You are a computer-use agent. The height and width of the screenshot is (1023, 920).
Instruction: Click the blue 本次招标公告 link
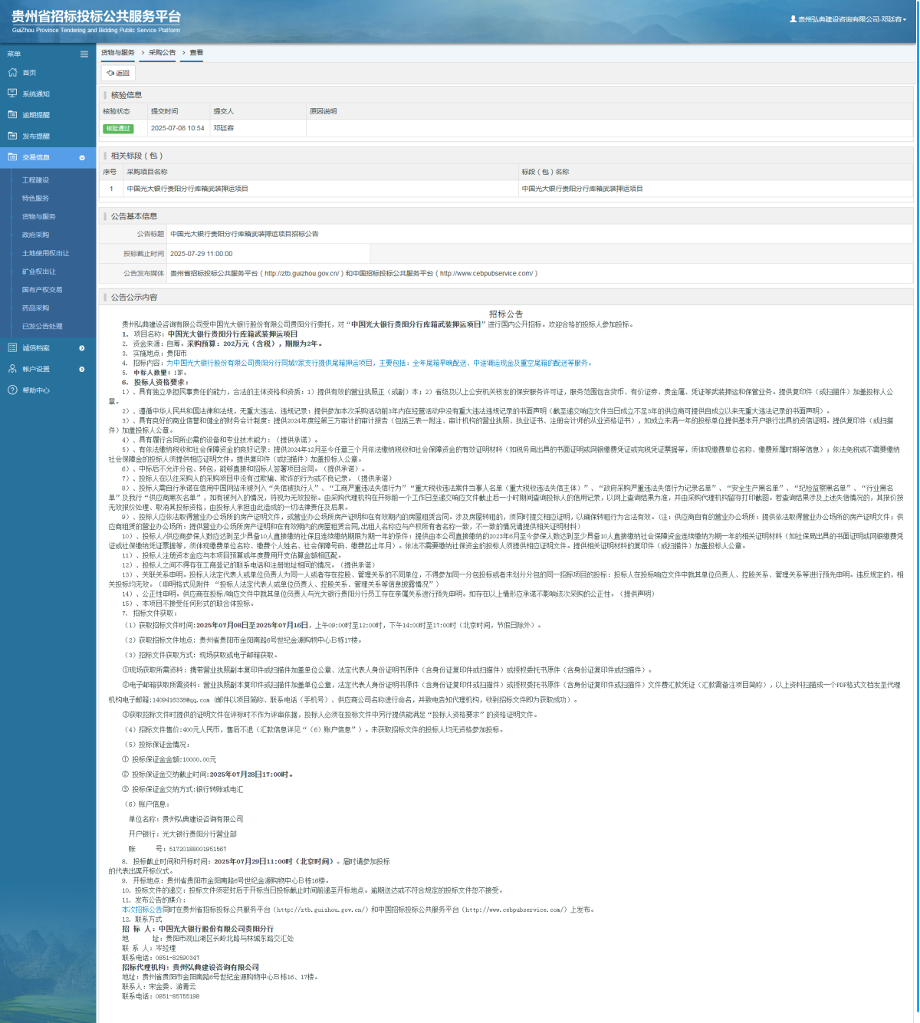coord(142,910)
